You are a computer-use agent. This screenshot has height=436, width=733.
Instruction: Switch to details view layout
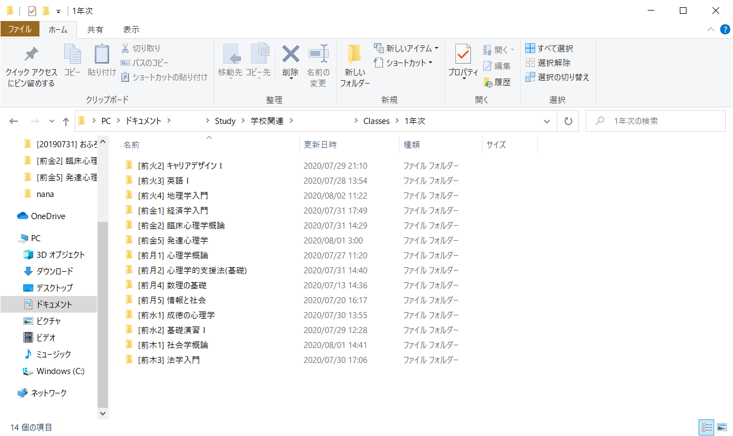point(707,427)
